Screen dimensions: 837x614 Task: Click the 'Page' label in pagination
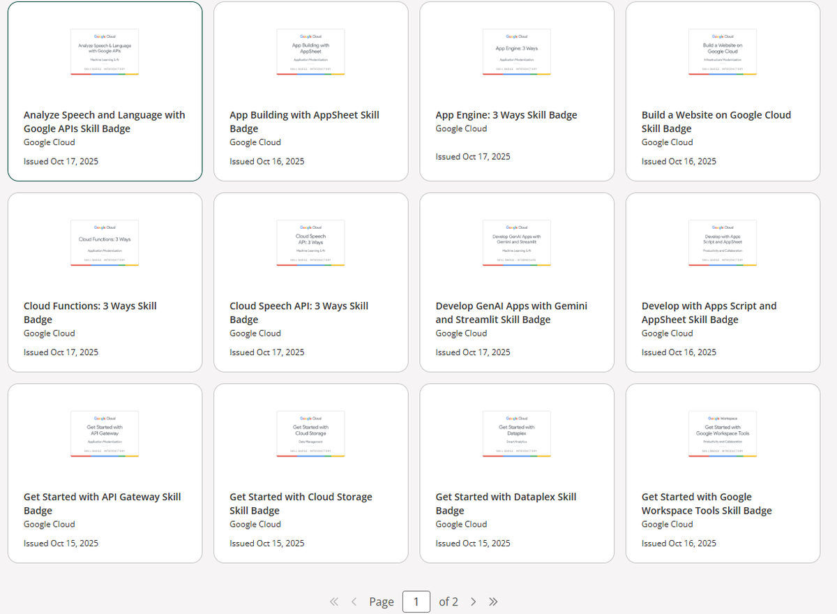tap(382, 601)
